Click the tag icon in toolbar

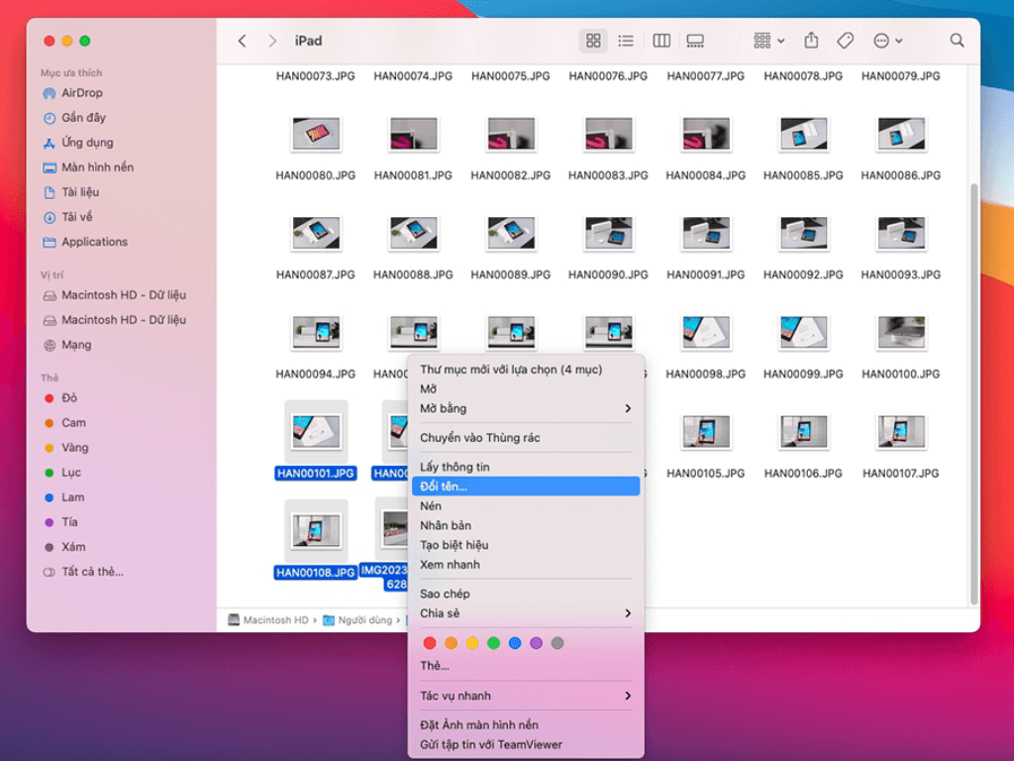pyautogui.click(x=845, y=41)
